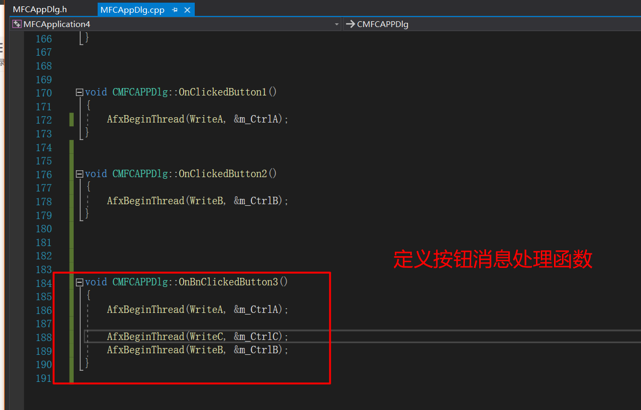The width and height of the screenshot is (641, 410).
Task: Open the MFCApplication4 project scope dropdown
Action: [x=176, y=24]
